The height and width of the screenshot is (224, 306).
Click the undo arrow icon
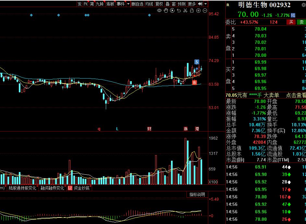179,10
